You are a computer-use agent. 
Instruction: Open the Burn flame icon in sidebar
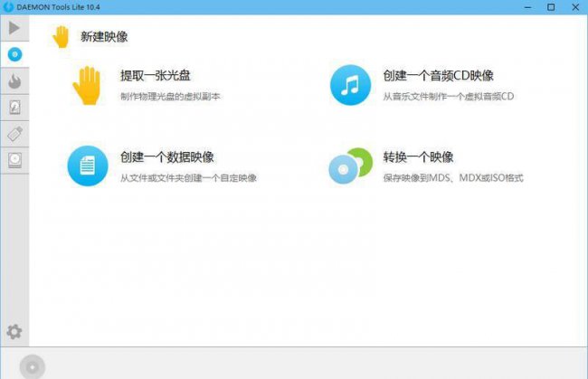click(x=14, y=81)
